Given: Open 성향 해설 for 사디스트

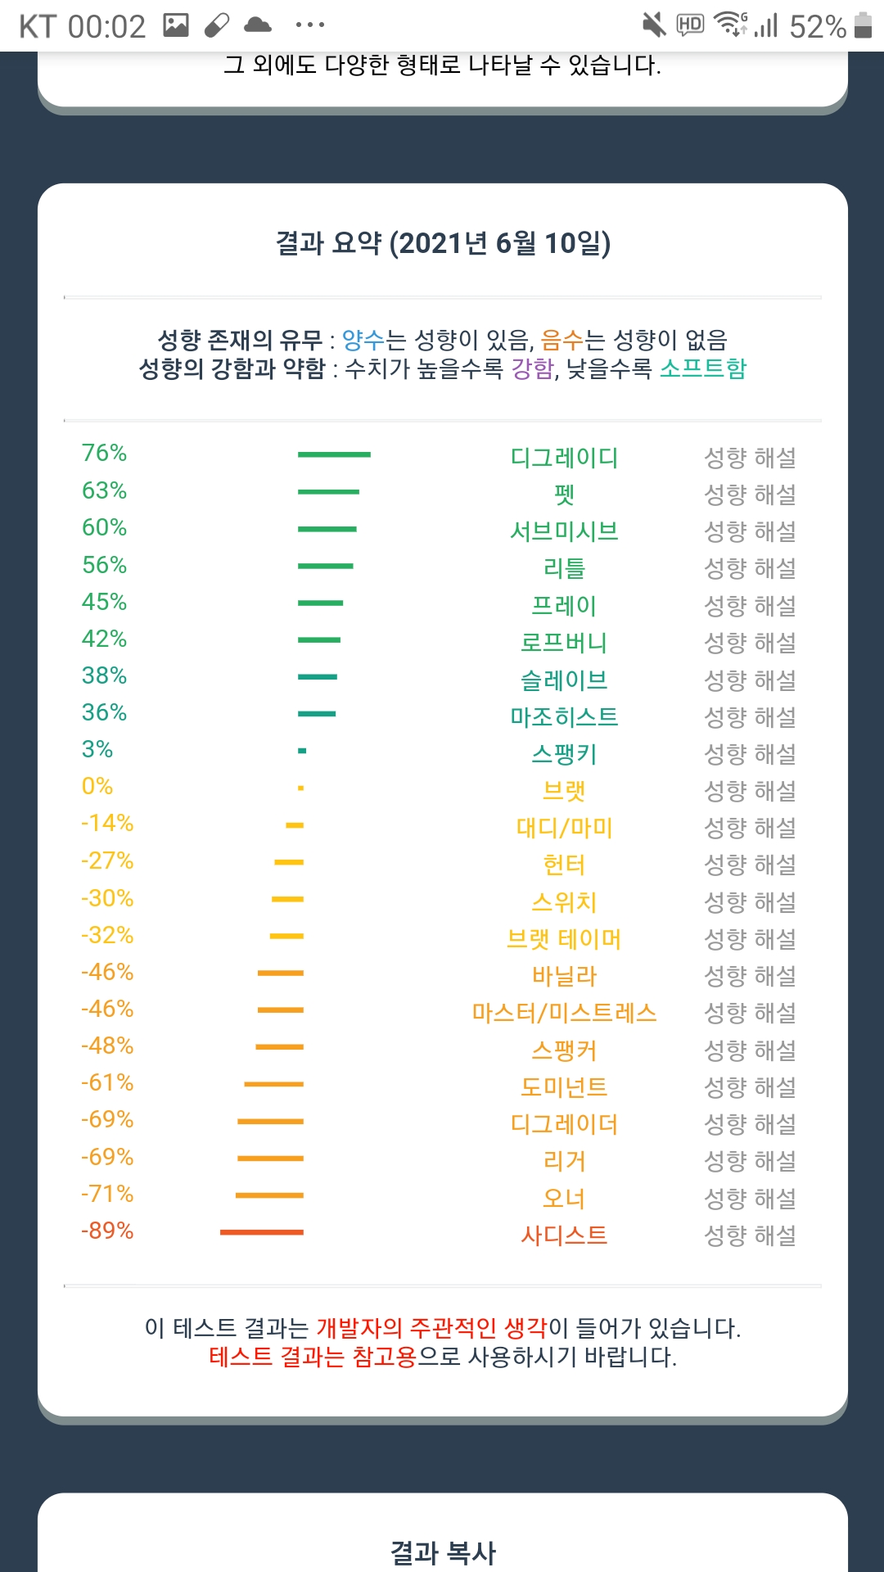Looking at the screenshot, I should coord(750,1235).
